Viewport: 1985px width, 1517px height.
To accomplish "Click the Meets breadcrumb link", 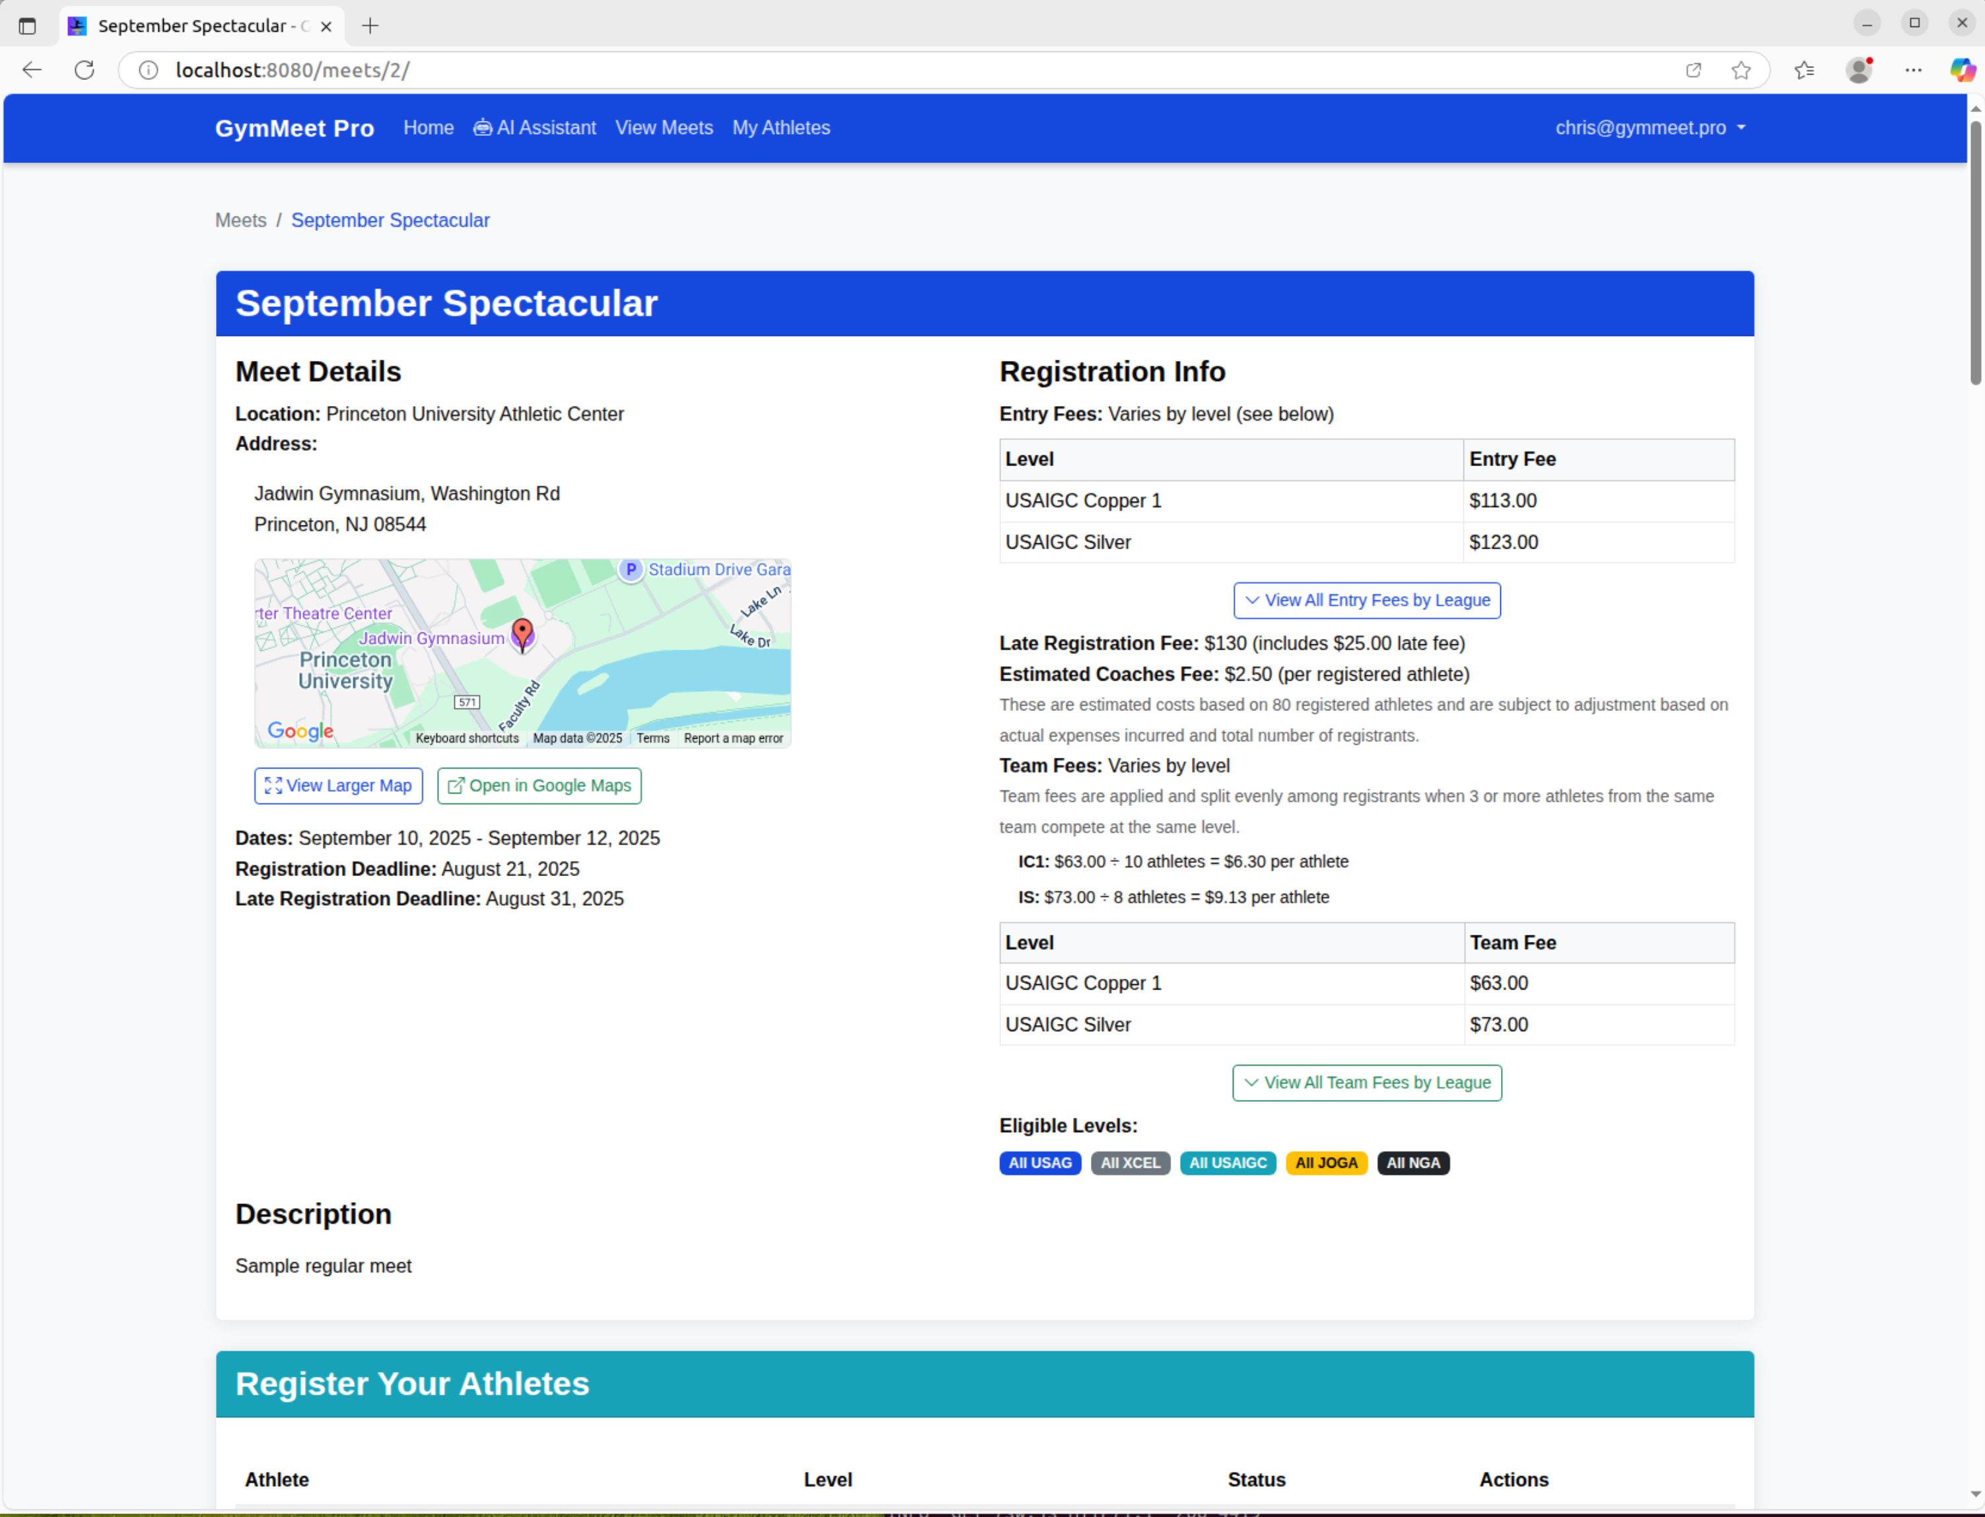I will 240,220.
